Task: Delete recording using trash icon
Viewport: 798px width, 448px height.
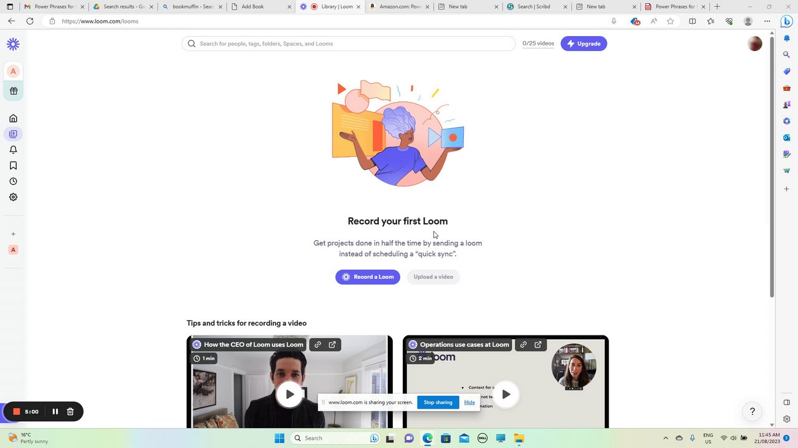Action: click(x=70, y=411)
